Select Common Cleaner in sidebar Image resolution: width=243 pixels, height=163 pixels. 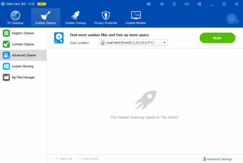click(x=23, y=44)
